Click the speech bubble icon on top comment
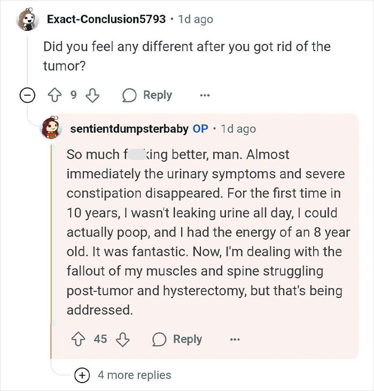 coord(129,95)
